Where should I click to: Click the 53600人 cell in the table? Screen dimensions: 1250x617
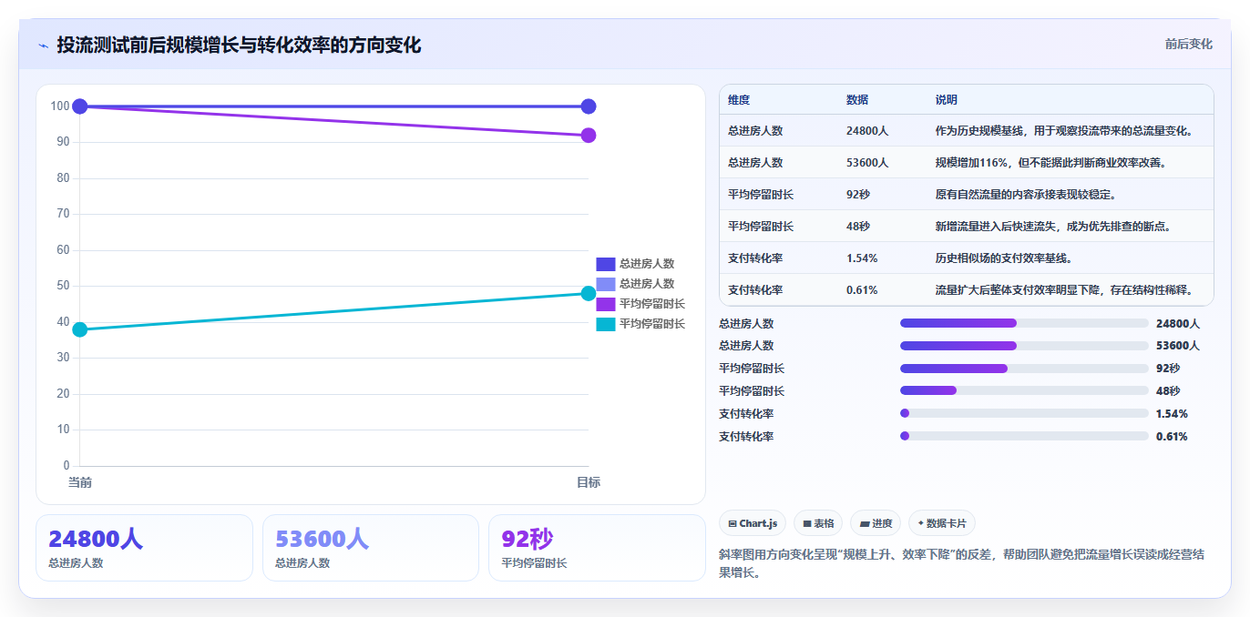pyautogui.click(x=867, y=163)
